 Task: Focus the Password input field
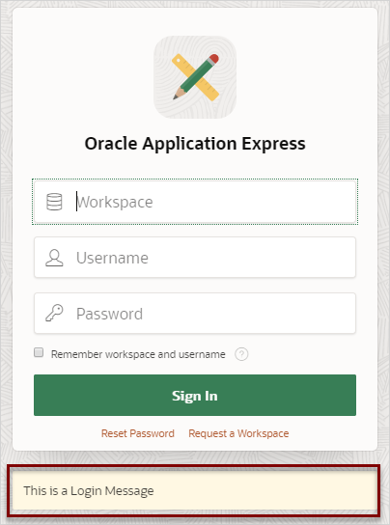195,314
